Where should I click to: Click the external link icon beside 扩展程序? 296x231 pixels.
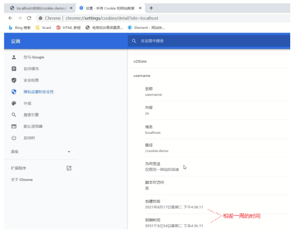tap(69, 168)
